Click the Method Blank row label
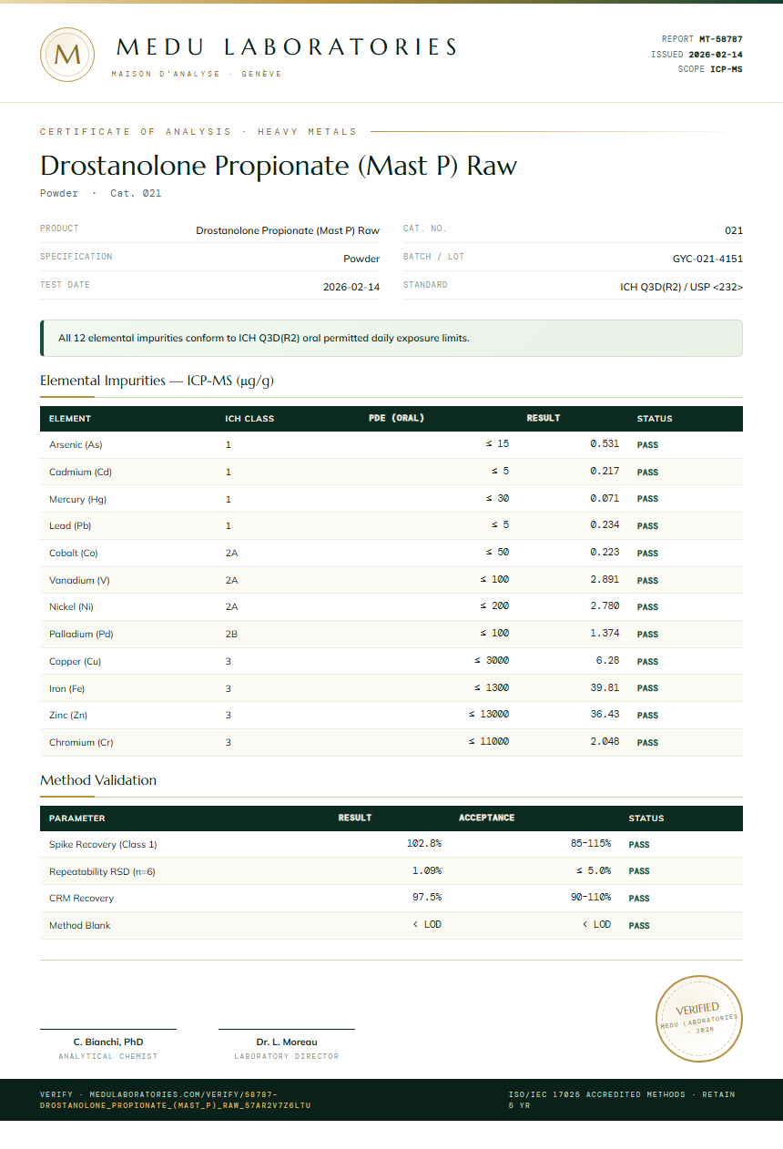783x1149 pixels. pyautogui.click(x=80, y=926)
